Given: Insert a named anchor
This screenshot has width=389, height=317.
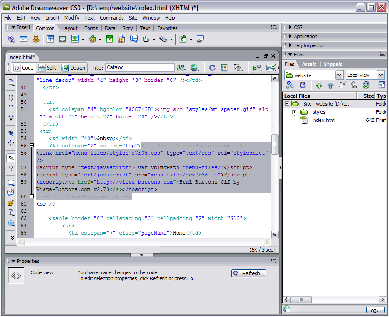Looking at the screenshot, I should point(36,39).
